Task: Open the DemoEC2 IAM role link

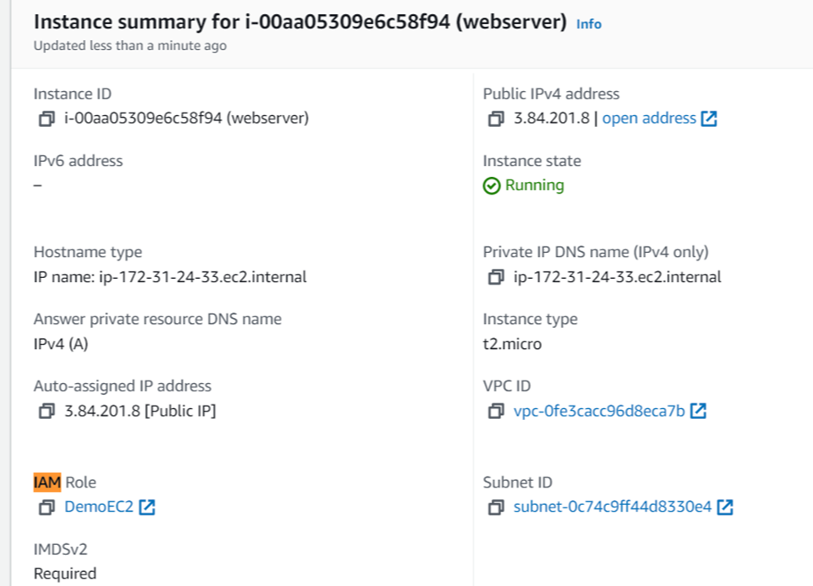Action: pos(98,507)
